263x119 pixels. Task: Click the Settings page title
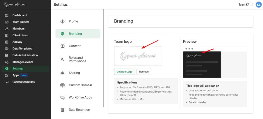(61, 5)
